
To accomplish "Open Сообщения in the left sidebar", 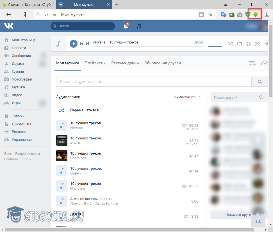I will pyautogui.click(x=21, y=56).
